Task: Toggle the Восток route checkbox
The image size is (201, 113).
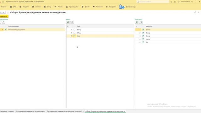Action: click(x=143, y=30)
